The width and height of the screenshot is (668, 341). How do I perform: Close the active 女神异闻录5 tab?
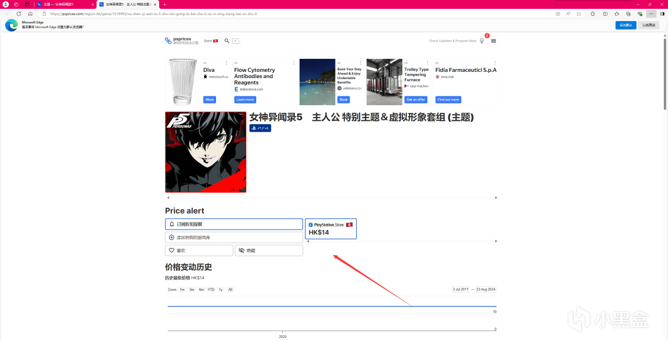pos(155,4)
